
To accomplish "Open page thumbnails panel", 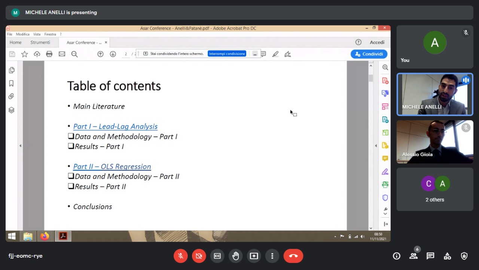I will 12,70.
